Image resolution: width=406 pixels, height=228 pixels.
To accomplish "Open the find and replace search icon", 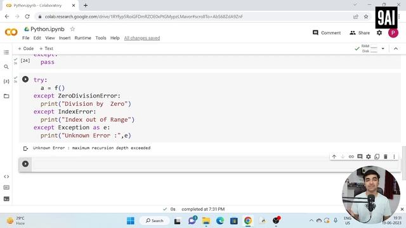I will (x=6, y=67).
